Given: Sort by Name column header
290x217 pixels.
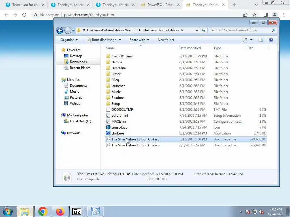Looking at the screenshot, I should (x=110, y=48).
